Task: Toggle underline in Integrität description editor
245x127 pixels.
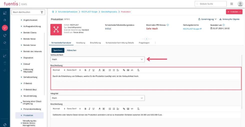Action: coord(93,109)
